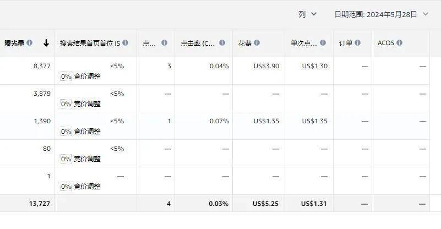The width and height of the screenshot is (441, 229).
Task: Click 竞价调整 in the 1,390 impressions row
Action: point(87,132)
